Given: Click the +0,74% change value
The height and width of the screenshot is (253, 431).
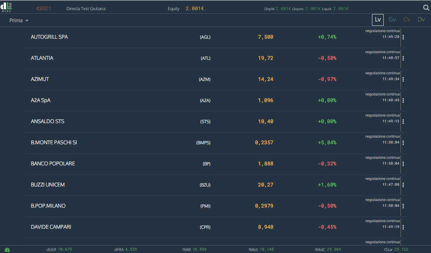Looking at the screenshot, I should click(x=327, y=37).
